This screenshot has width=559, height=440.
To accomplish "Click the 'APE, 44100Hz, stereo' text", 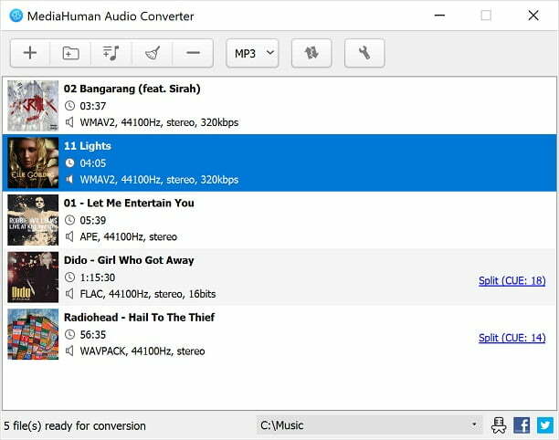I will (x=129, y=237).
